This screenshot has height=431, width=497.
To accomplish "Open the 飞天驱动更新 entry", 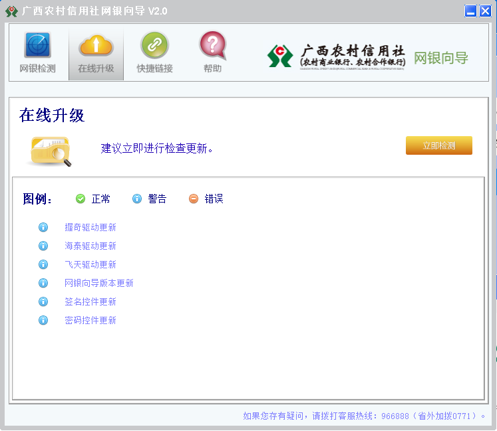I will pos(90,264).
